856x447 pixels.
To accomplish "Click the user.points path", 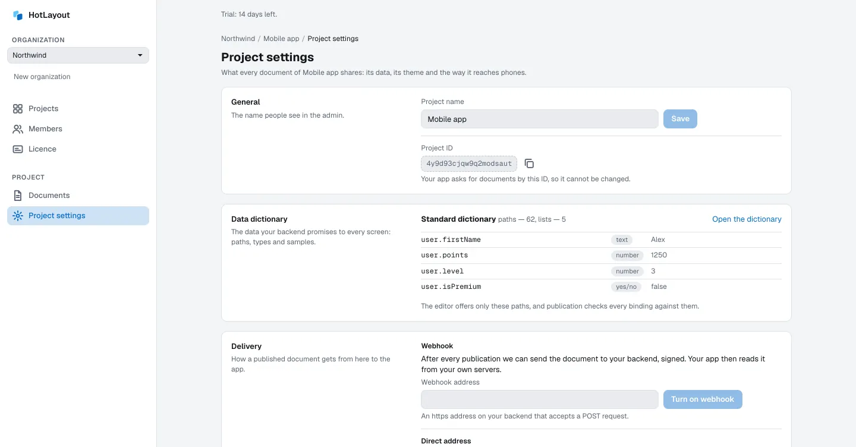I will [x=445, y=256].
